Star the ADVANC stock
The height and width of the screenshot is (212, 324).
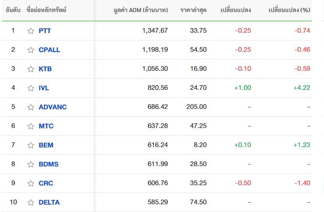click(31, 107)
